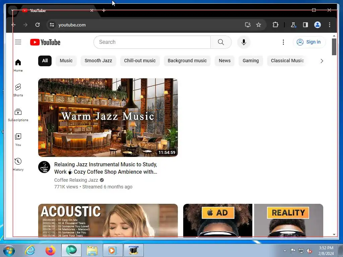Open Chrome three-dot menu
This screenshot has width=343, height=257.
(330, 25)
